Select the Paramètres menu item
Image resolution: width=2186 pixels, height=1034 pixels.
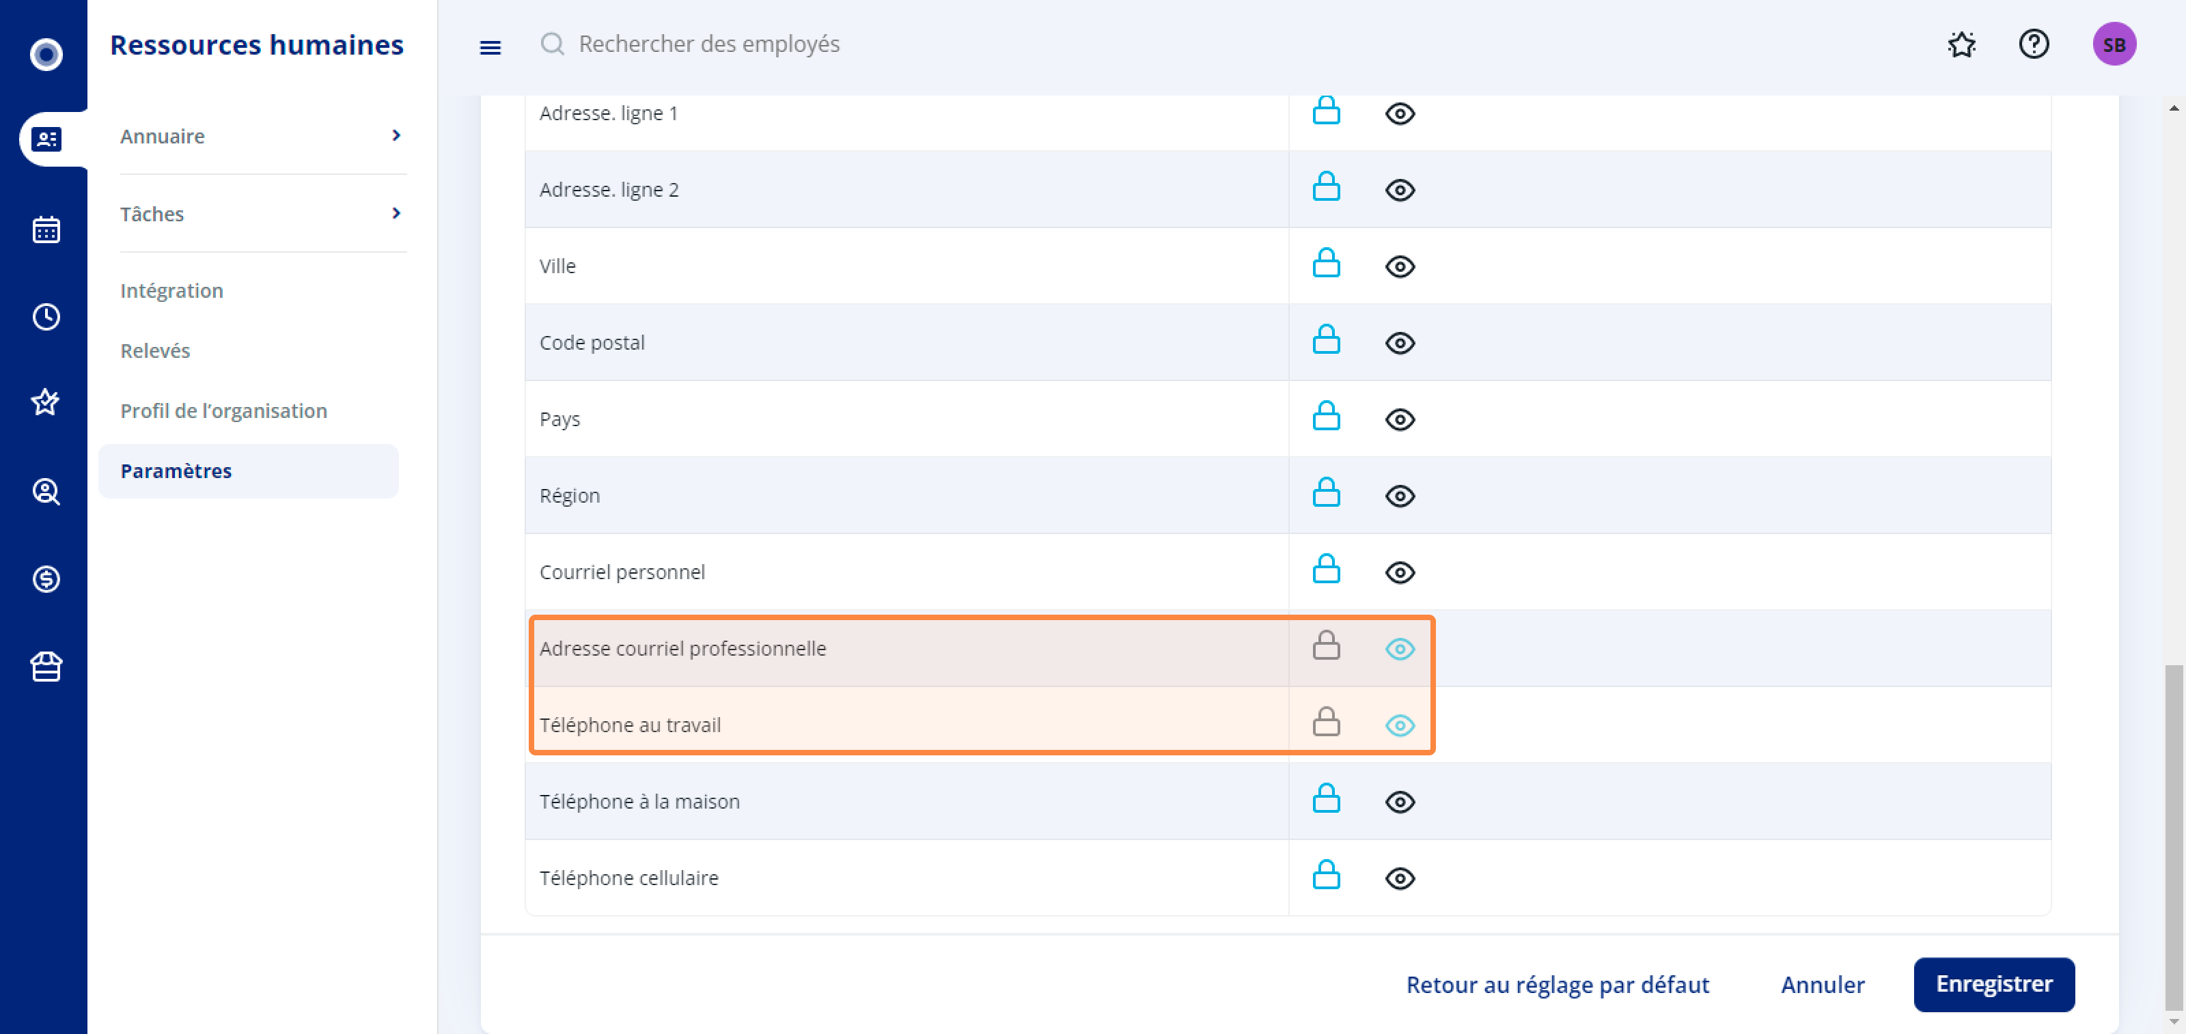(249, 471)
